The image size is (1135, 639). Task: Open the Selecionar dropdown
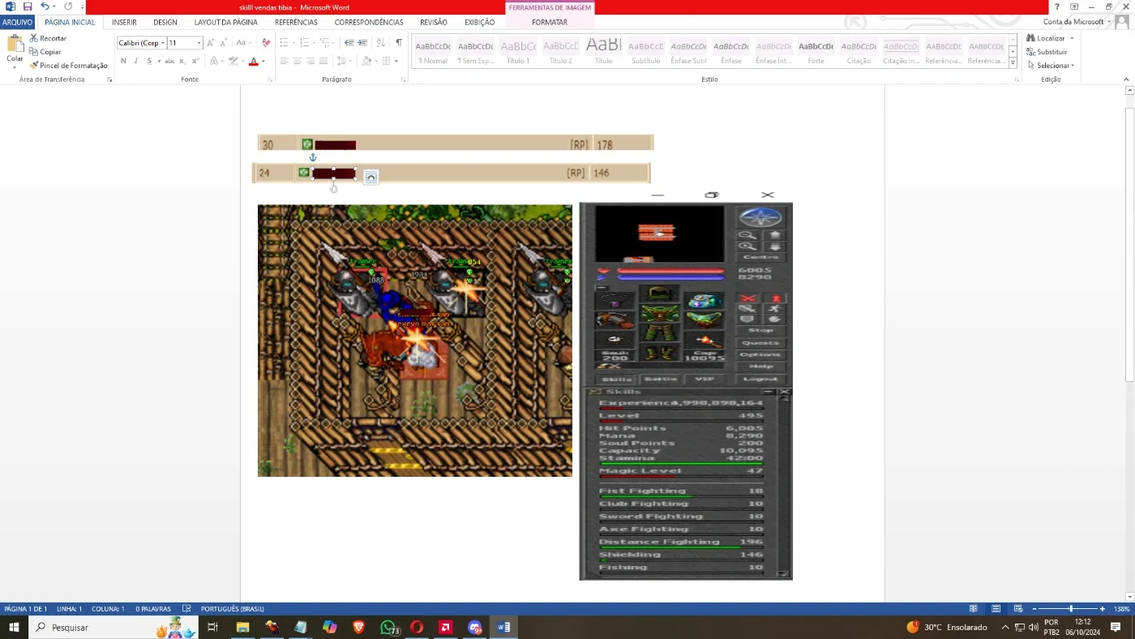pyautogui.click(x=1051, y=66)
